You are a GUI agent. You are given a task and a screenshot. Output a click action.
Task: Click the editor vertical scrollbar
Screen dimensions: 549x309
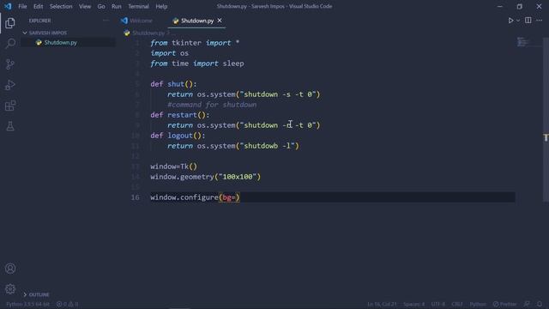pos(546,119)
